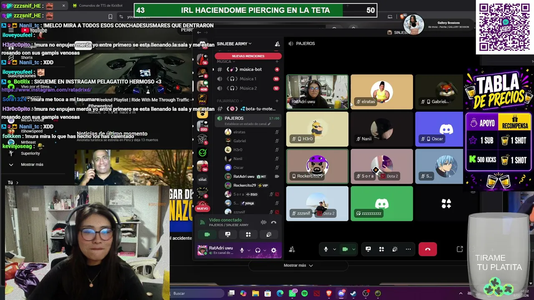This screenshot has height=300, width=534.
Task: Jump to NUEVAS MENCIONES
Action: pos(248,56)
